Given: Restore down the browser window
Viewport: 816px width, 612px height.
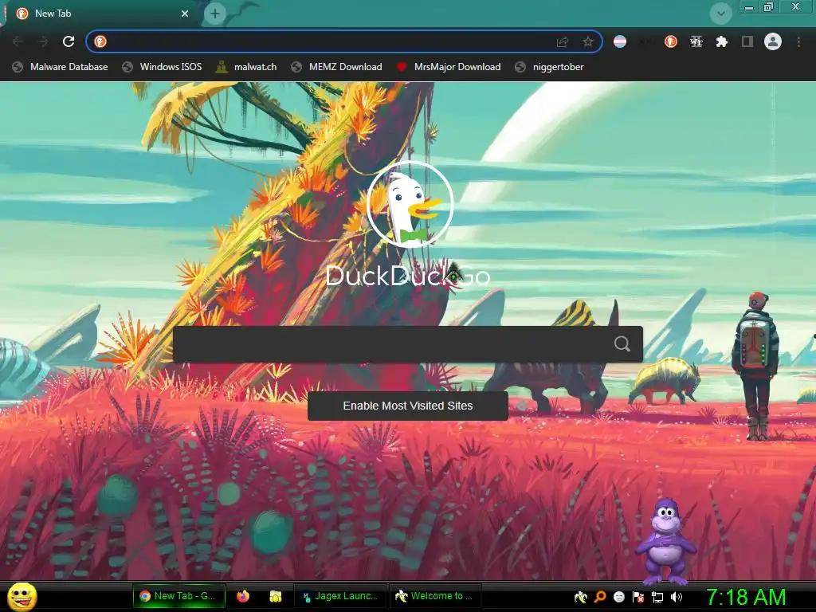Looking at the screenshot, I should pyautogui.click(x=768, y=6).
